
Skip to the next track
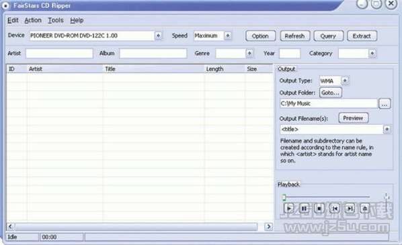(x=350, y=208)
